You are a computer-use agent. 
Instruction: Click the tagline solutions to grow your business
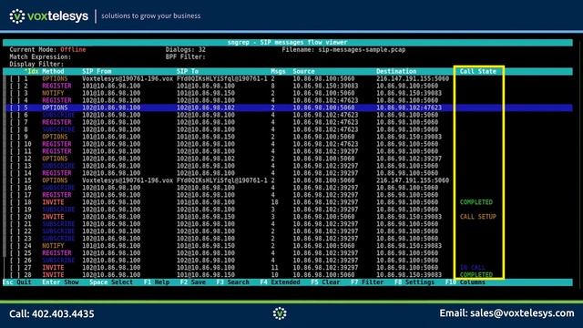pyautogui.click(x=151, y=16)
